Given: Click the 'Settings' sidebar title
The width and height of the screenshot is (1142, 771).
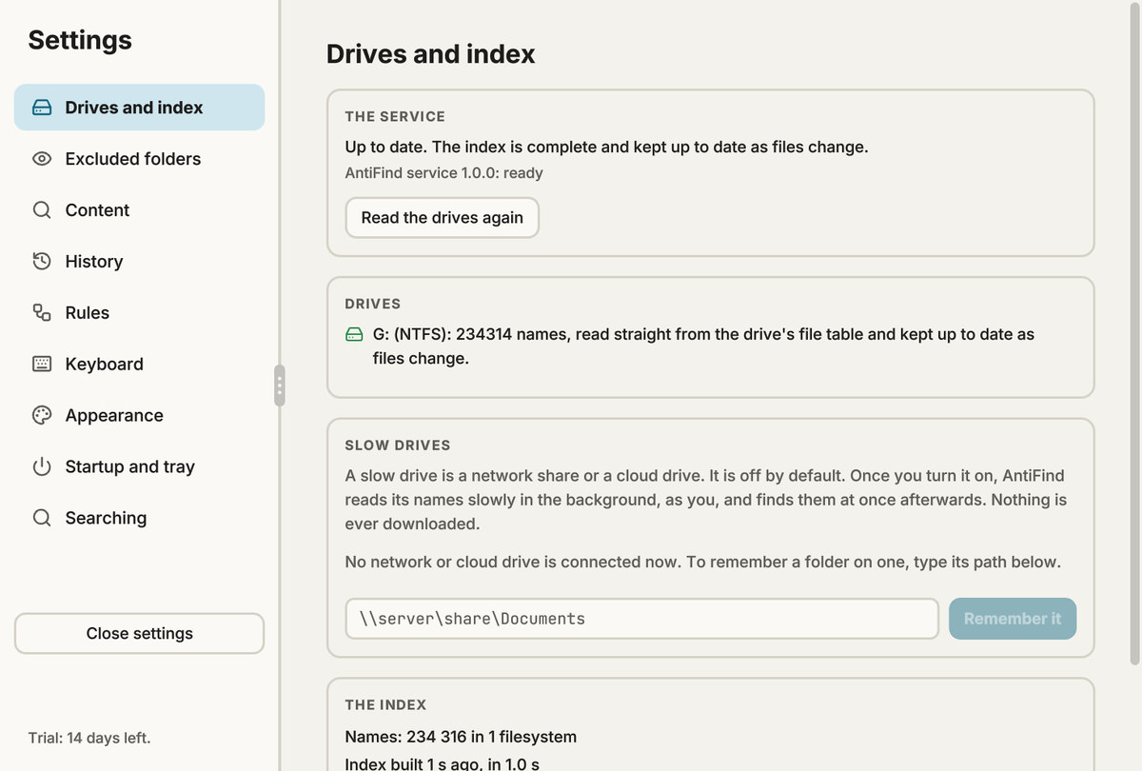Looking at the screenshot, I should point(80,40).
